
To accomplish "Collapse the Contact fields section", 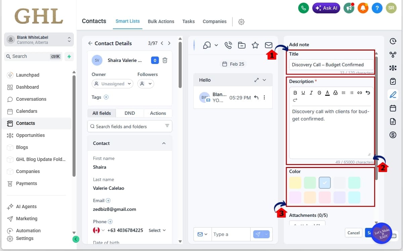I will tap(164, 143).
